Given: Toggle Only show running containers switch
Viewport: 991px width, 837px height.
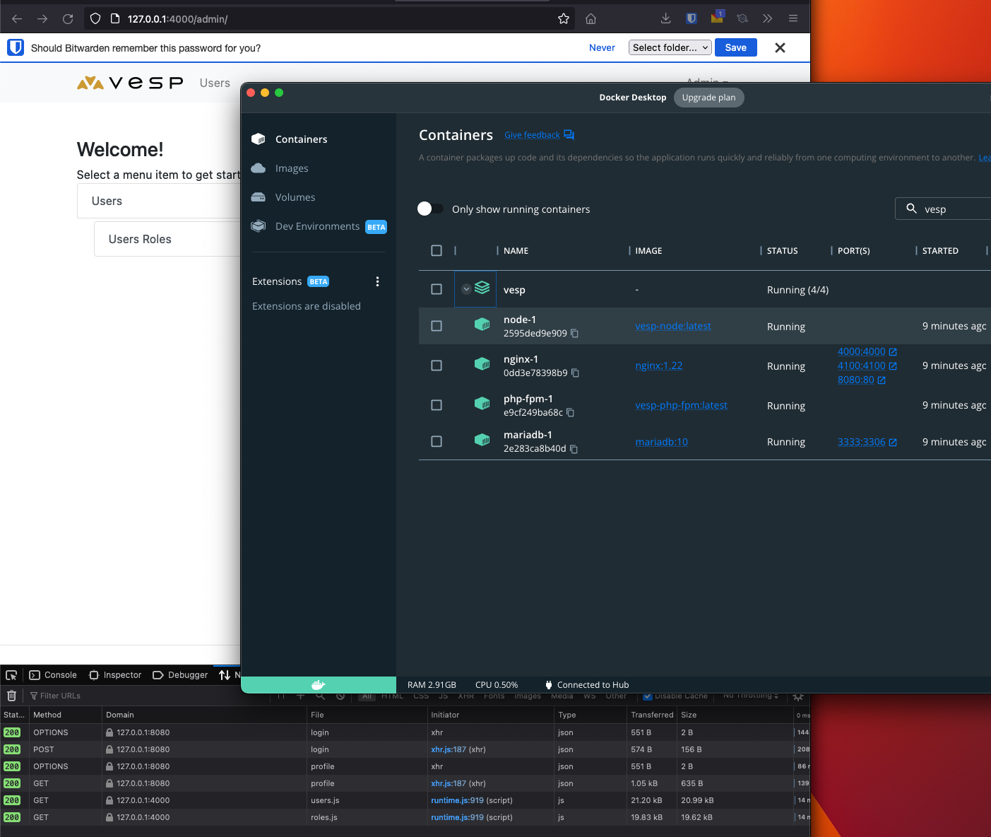Looking at the screenshot, I should pyautogui.click(x=430, y=209).
